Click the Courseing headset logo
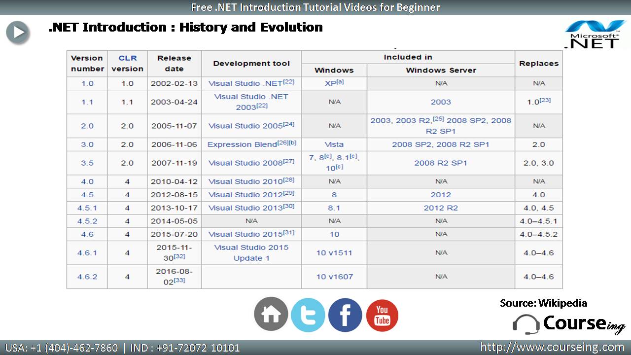The width and height of the screenshot is (631, 355). click(568, 324)
